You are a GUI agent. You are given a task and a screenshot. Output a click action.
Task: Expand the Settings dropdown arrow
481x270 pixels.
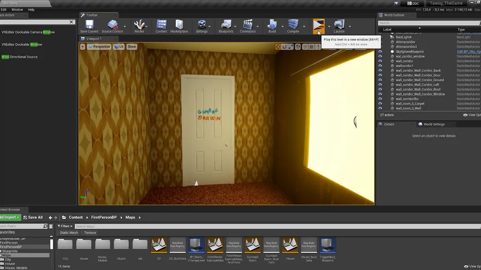[x=210, y=26]
